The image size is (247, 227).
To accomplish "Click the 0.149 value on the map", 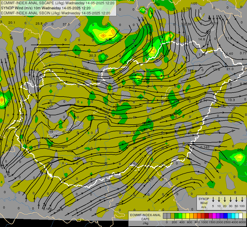I will (x=189, y=70).
